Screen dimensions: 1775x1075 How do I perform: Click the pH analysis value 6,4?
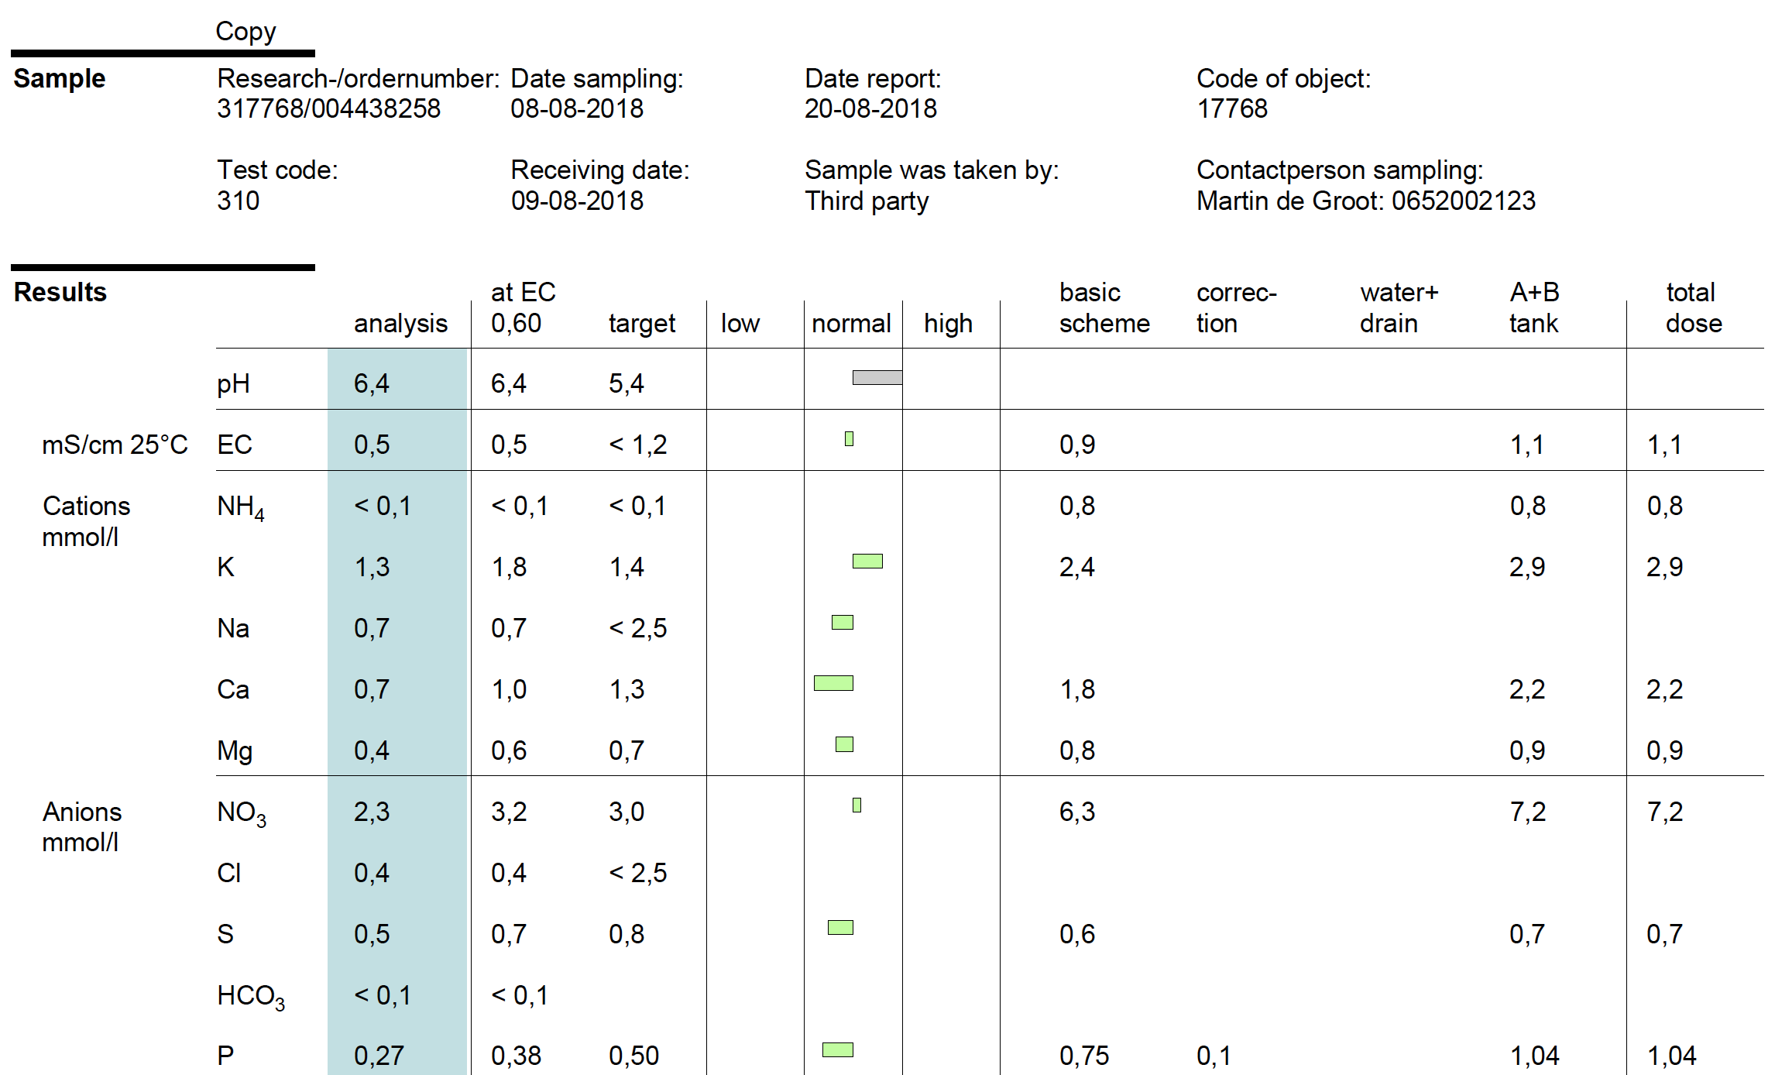[372, 384]
